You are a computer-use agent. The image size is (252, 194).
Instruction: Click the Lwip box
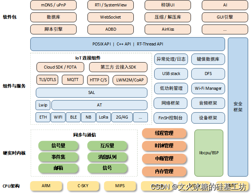[43, 105]
